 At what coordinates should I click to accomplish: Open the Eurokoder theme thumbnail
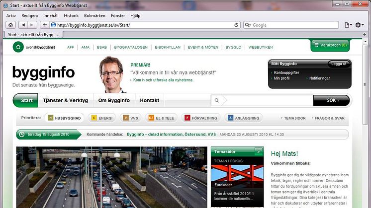tap(237, 176)
